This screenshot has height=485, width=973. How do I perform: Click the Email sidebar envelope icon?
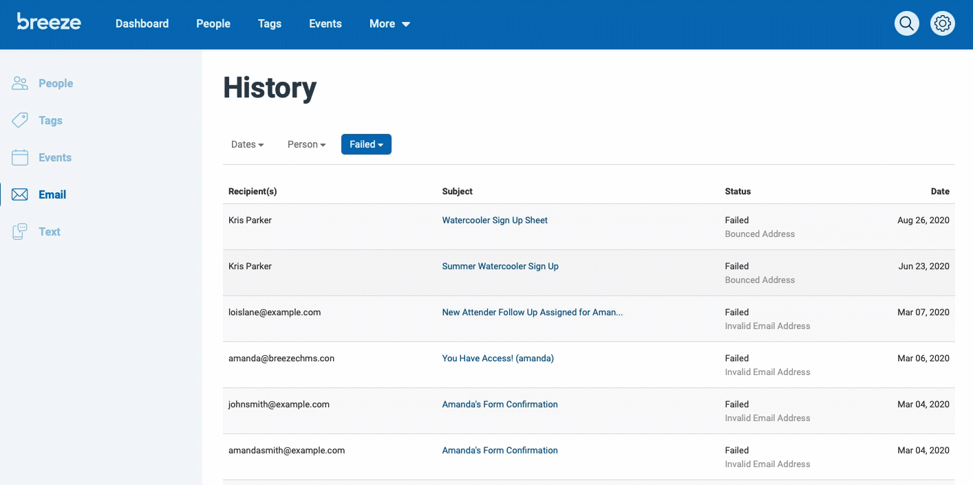pyautogui.click(x=20, y=194)
